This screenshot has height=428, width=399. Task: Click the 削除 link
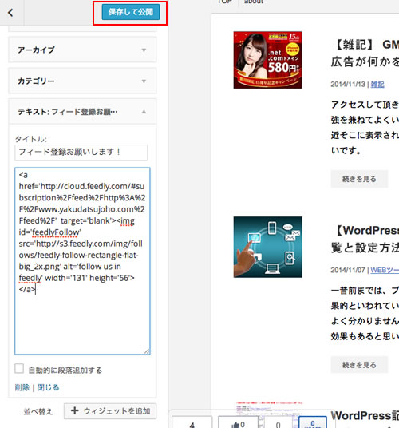[22, 387]
